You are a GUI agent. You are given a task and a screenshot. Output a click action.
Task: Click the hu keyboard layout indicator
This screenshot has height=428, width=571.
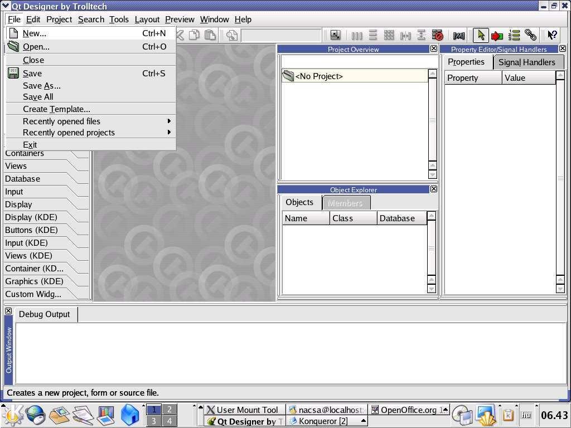coord(526,415)
